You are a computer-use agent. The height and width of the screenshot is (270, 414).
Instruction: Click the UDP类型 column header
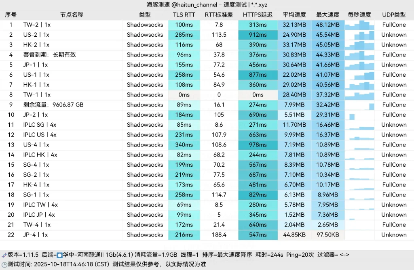click(x=394, y=15)
